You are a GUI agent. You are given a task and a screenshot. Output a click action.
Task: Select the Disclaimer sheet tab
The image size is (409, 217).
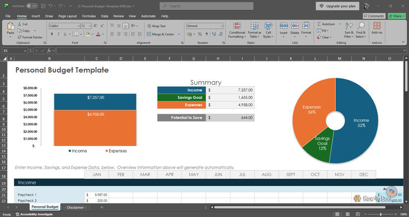pos(76,208)
